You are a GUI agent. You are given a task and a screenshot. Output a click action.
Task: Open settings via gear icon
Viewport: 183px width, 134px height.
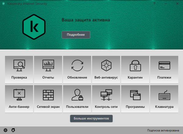(5, 130)
